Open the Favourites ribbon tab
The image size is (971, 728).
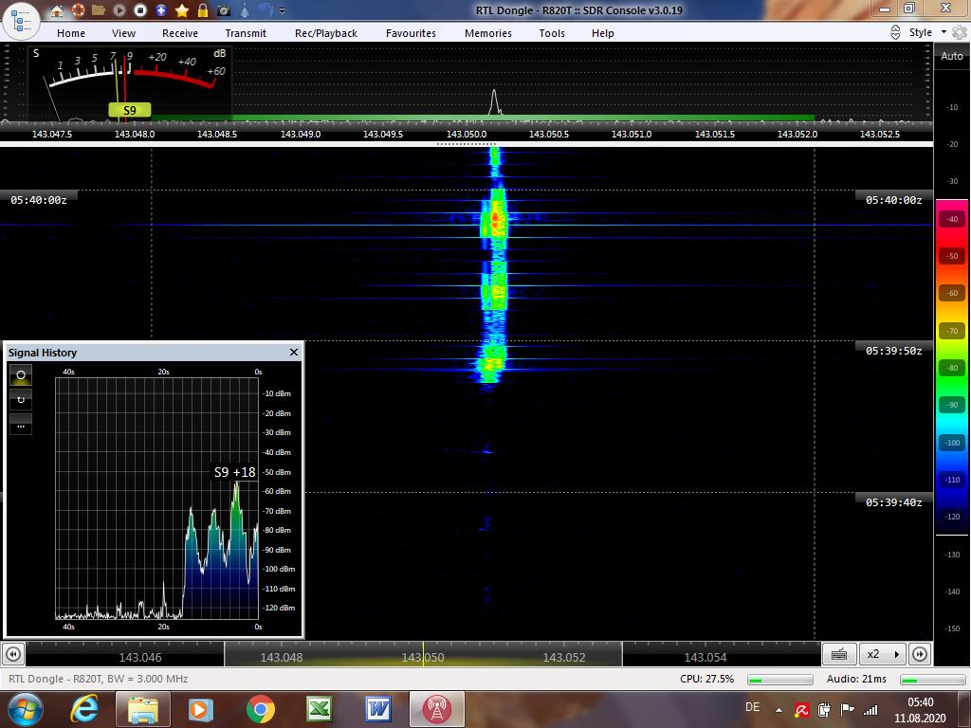411,33
